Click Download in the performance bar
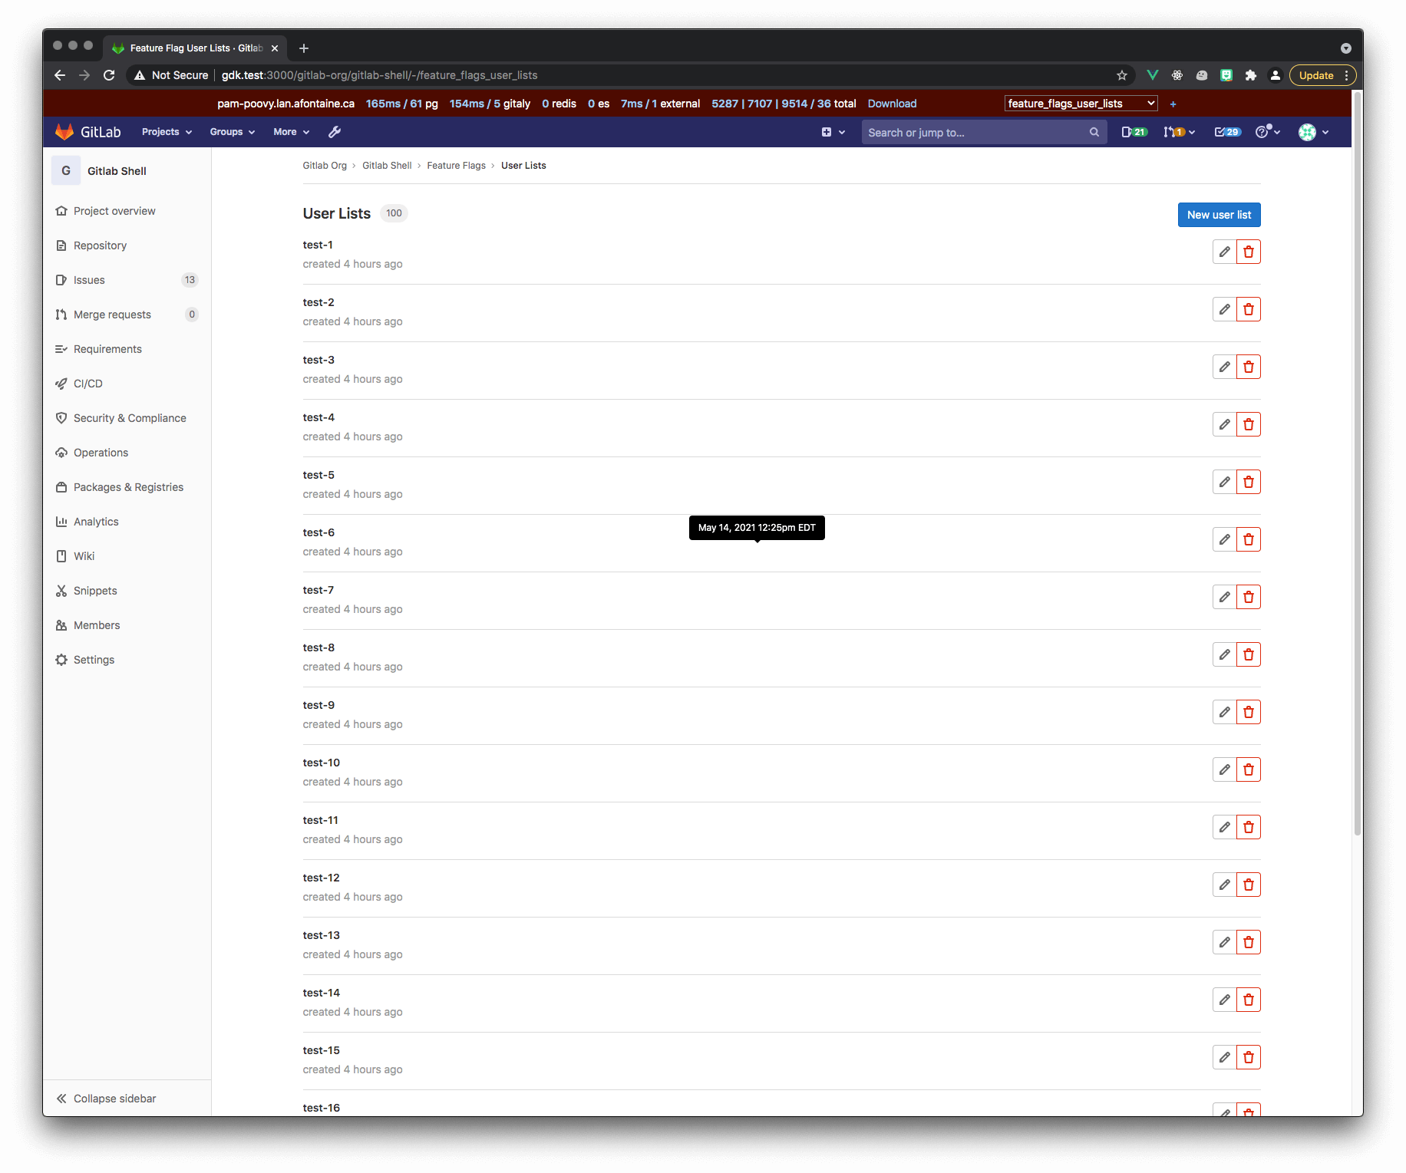The width and height of the screenshot is (1406, 1173). 891,103
